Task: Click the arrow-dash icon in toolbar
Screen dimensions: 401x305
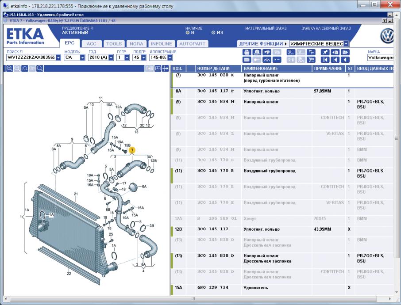Action: coord(277,60)
